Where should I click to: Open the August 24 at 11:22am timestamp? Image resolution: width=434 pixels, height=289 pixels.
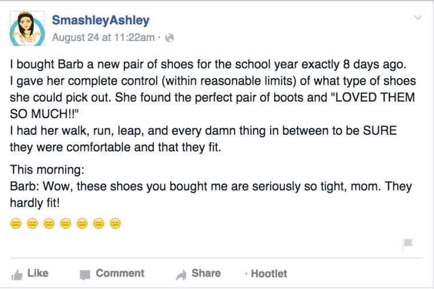point(103,38)
